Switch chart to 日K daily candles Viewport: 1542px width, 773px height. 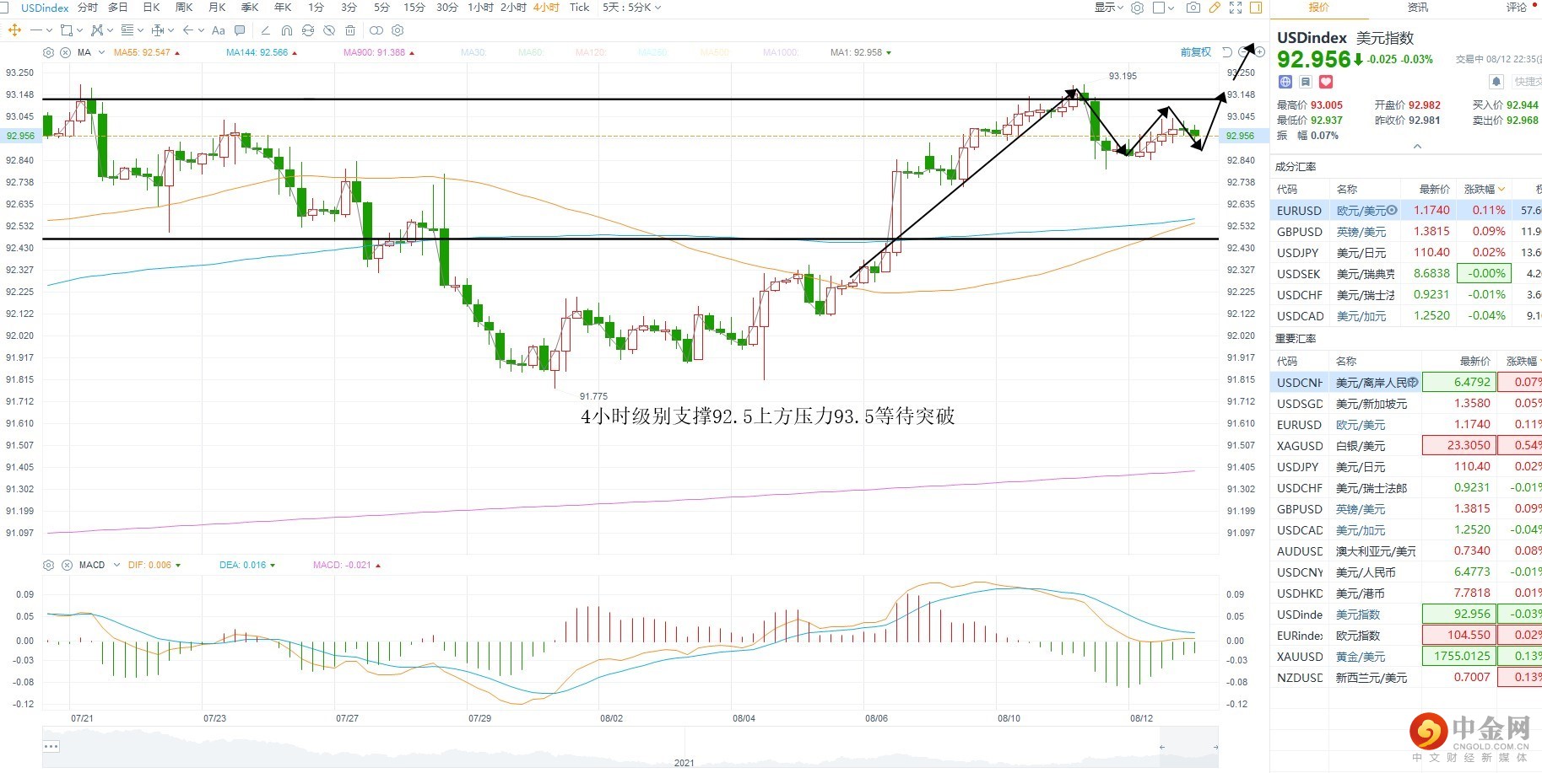coord(152,8)
